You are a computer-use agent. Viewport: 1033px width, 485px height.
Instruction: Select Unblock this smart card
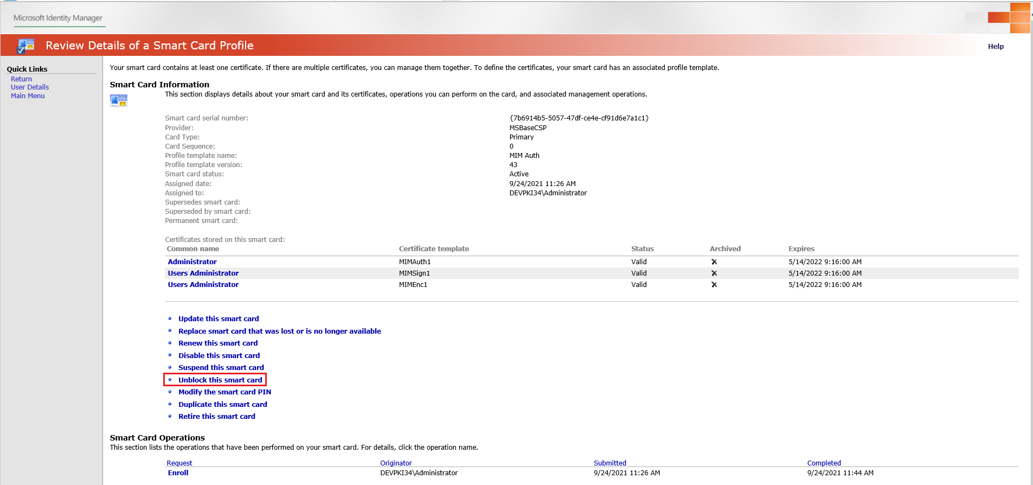coord(220,380)
